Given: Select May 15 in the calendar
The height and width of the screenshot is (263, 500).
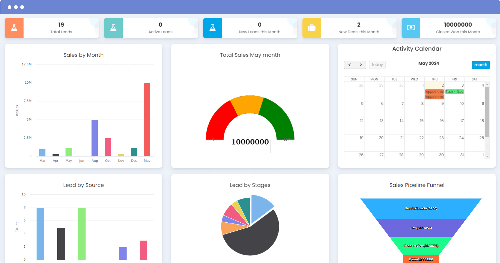Looking at the screenshot, I should pos(414,126).
